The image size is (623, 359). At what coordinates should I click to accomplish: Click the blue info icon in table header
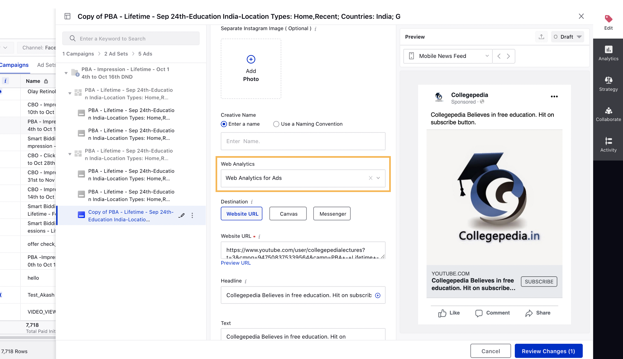pyautogui.click(x=5, y=81)
